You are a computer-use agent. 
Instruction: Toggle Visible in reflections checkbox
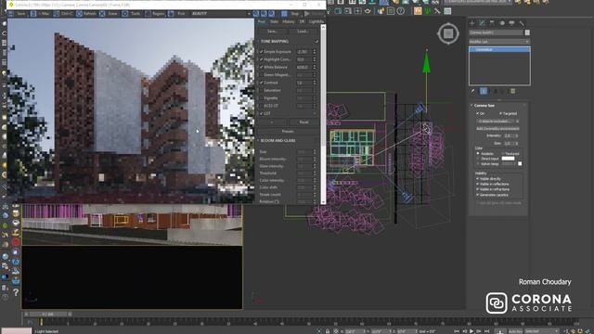478,184
